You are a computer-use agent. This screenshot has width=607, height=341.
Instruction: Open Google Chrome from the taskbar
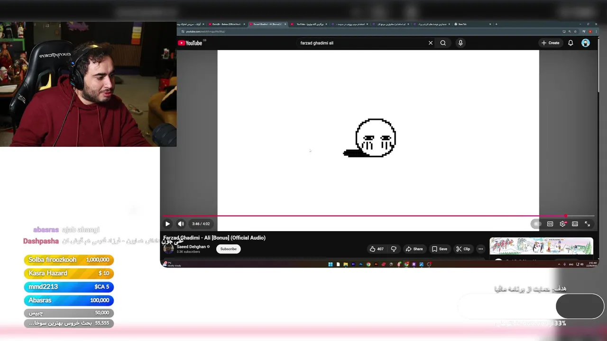click(x=368, y=264)
